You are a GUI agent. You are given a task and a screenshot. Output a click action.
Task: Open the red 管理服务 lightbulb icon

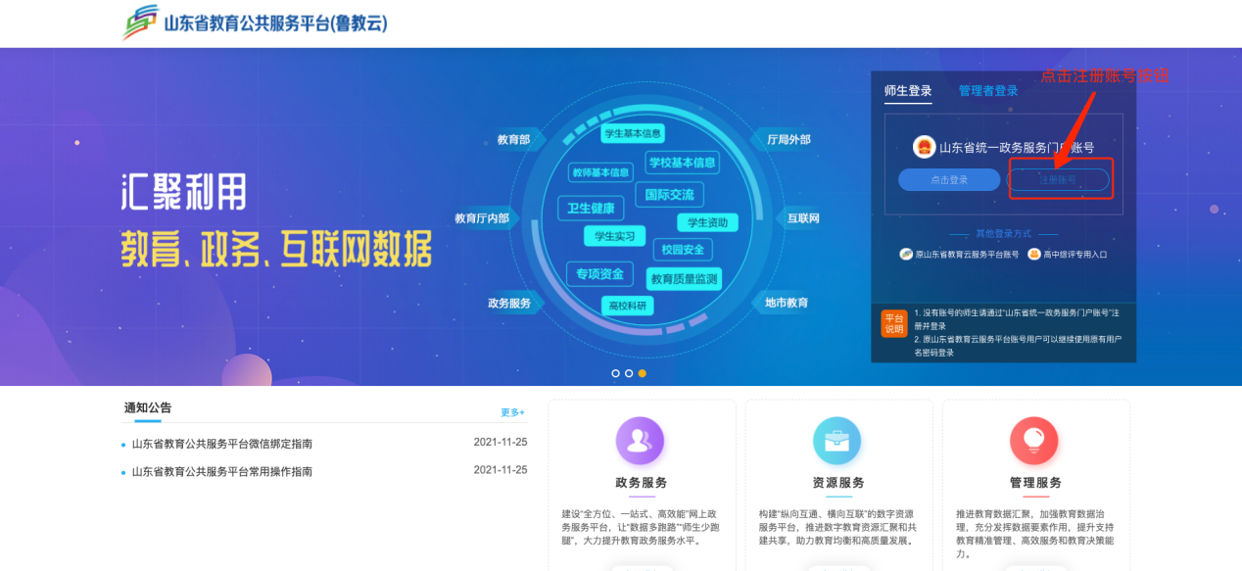tap(1034, 441)
